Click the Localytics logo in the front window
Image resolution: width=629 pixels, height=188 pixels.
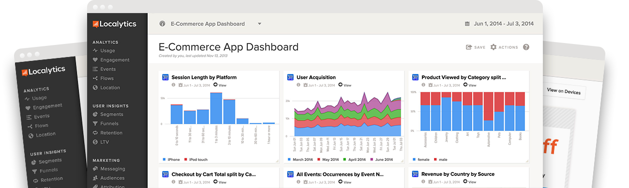coord(115,24)
